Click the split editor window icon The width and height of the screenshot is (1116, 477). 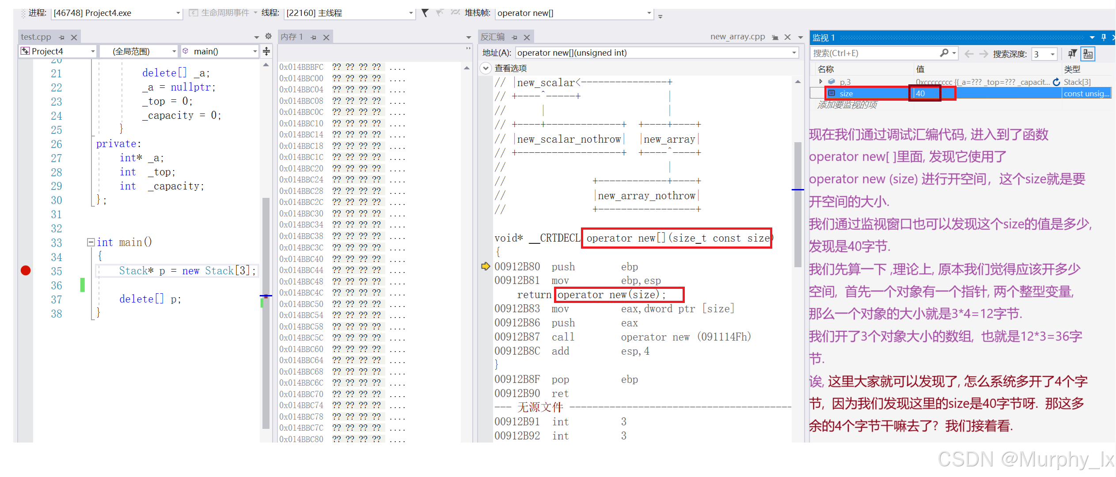point(266,51)
